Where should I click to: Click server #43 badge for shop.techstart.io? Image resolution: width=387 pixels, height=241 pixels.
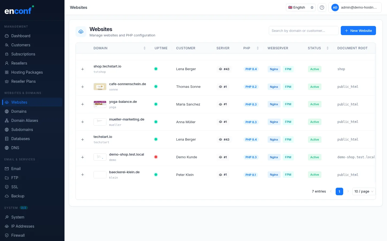click(x=224, y=69)
